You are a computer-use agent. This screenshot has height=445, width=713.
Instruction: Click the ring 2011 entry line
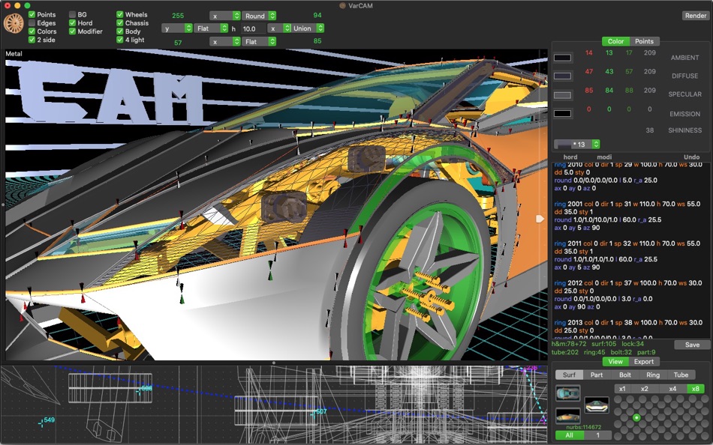[627, 243]
